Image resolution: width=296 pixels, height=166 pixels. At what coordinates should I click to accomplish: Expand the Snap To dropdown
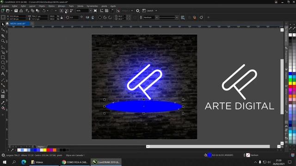tap(132, 11)
